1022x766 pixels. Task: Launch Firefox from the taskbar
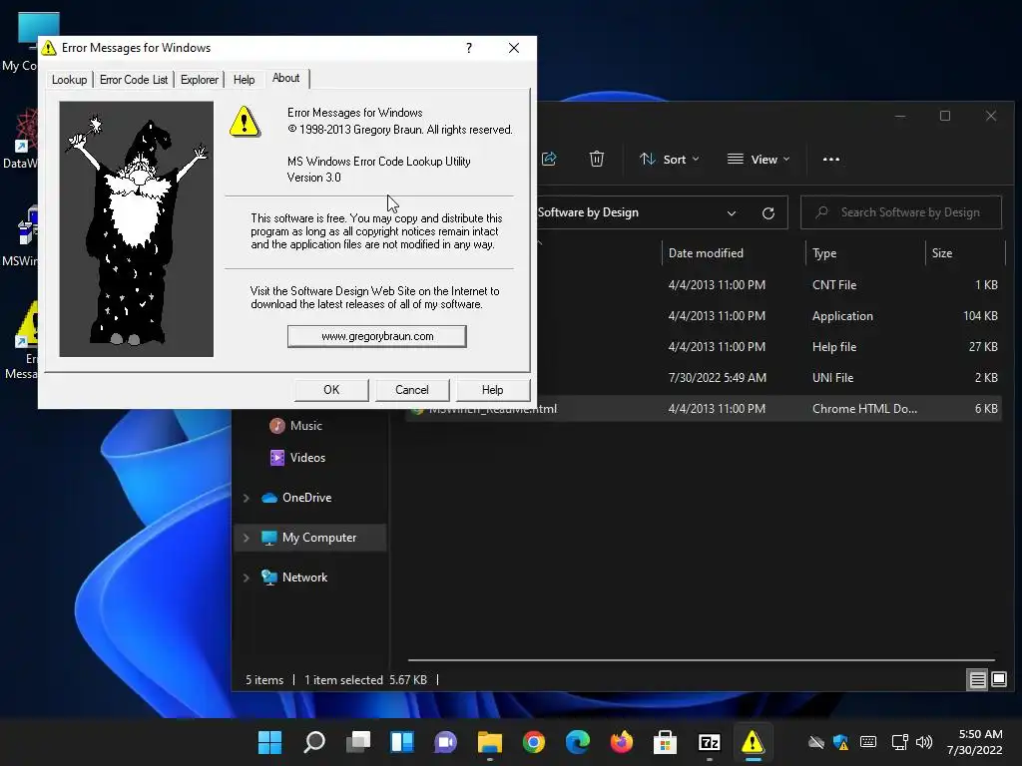pyautogui.click(x=621, y=742)
